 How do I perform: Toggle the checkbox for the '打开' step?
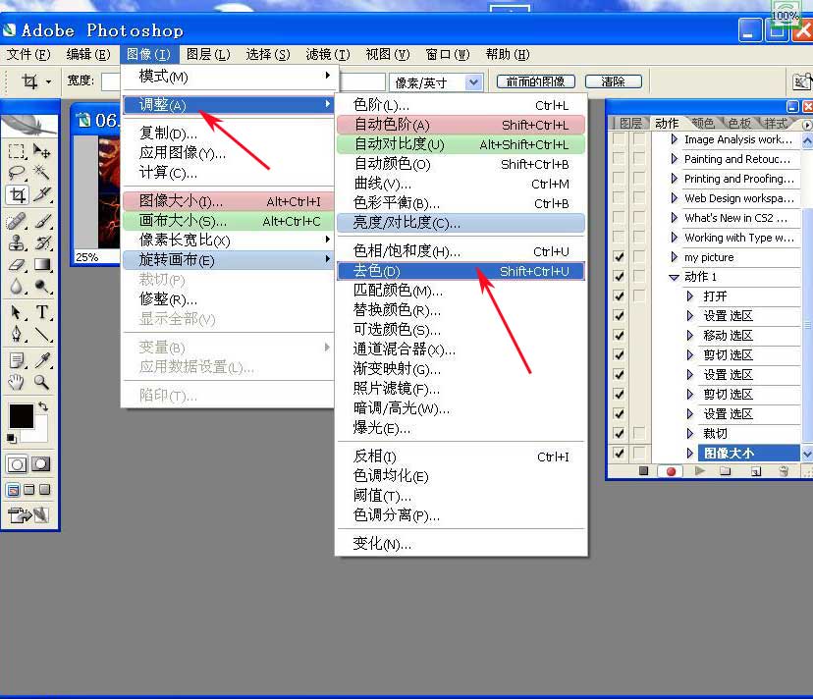pyautogui.click(x=619, y=296)
